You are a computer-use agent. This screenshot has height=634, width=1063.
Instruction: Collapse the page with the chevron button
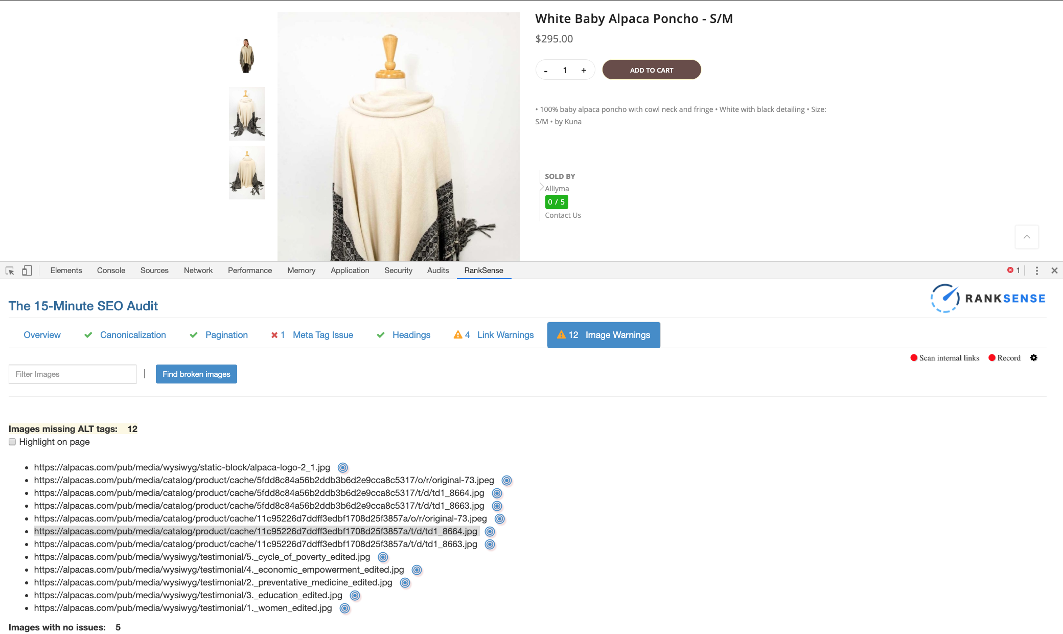click(x=1027, y=237)
